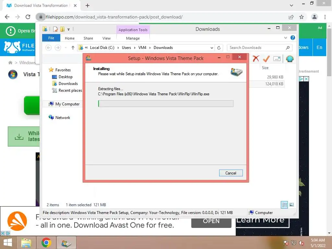Click the orange checkmark icon in Explorer

pos(266,59)
